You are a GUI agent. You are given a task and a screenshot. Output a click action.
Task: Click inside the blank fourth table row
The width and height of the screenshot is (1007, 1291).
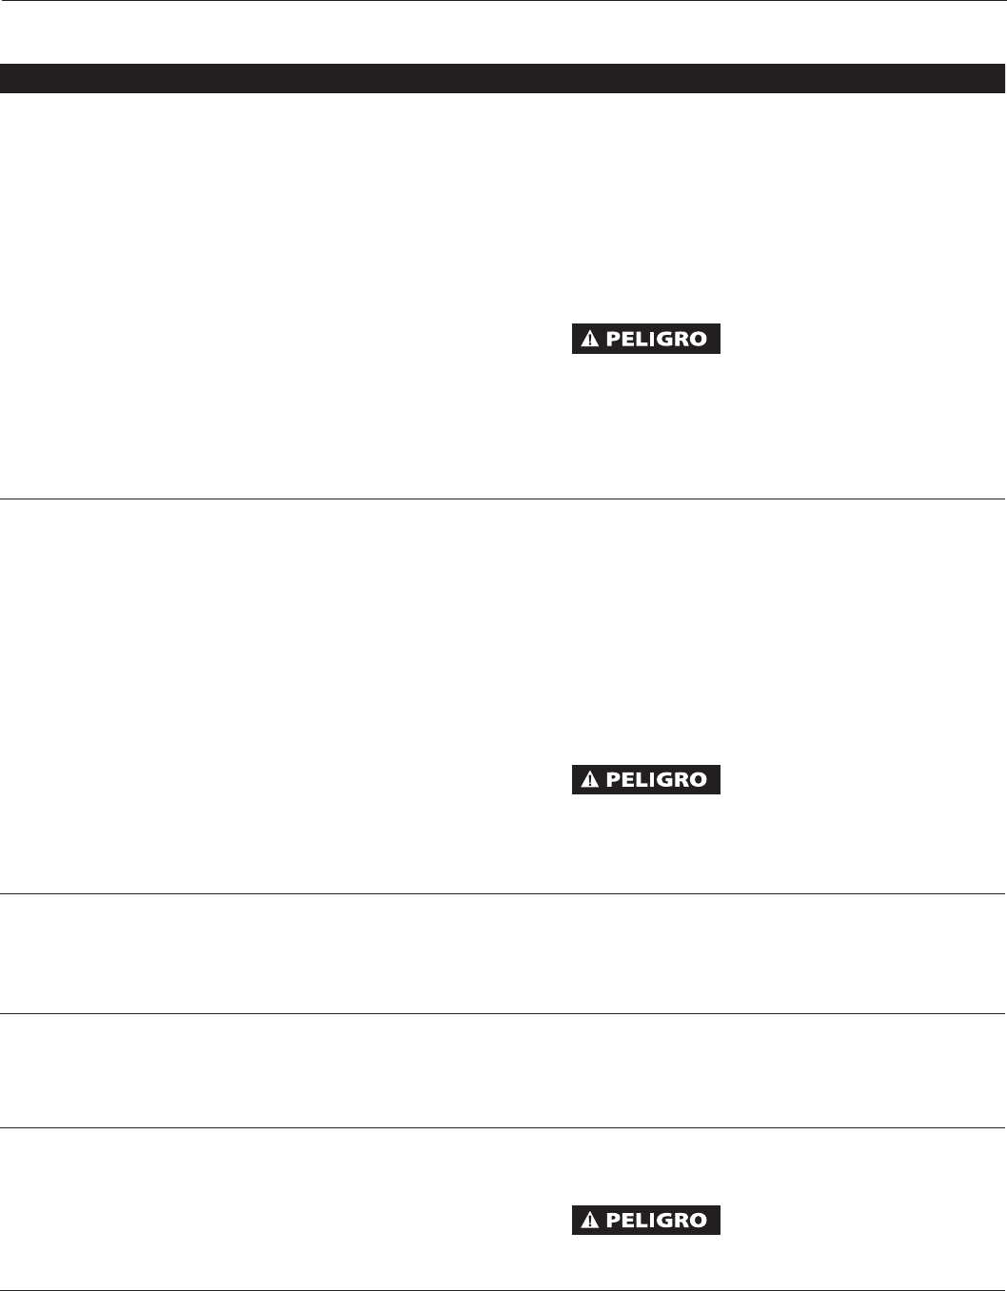503,1071
